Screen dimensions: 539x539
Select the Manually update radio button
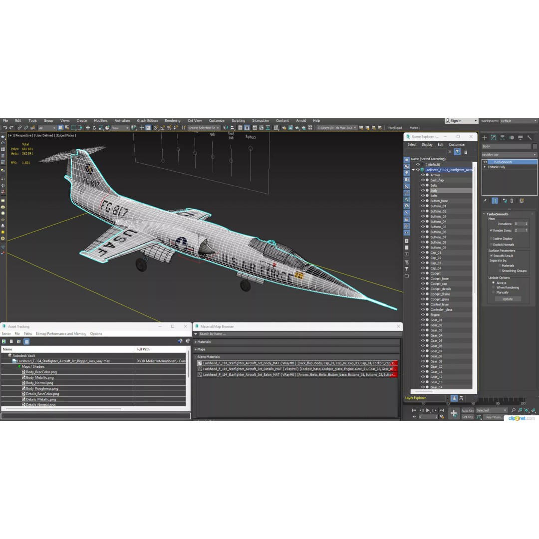[x=493, y=292]
